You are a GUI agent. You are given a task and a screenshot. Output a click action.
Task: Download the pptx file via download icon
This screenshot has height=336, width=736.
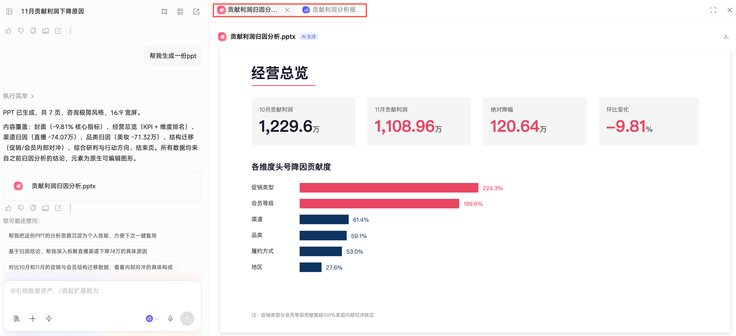(726, 37)
